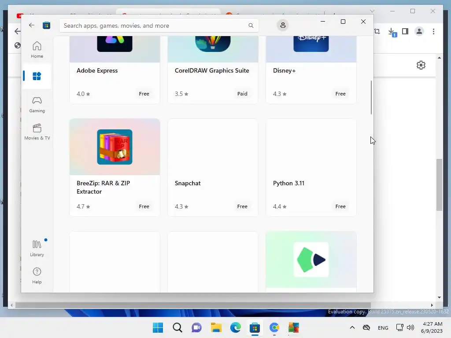Image resolution: width=451 pixels, height=338 pixels.
Task: Click browser back arrow behind Store window
Action: click(17, 31)
